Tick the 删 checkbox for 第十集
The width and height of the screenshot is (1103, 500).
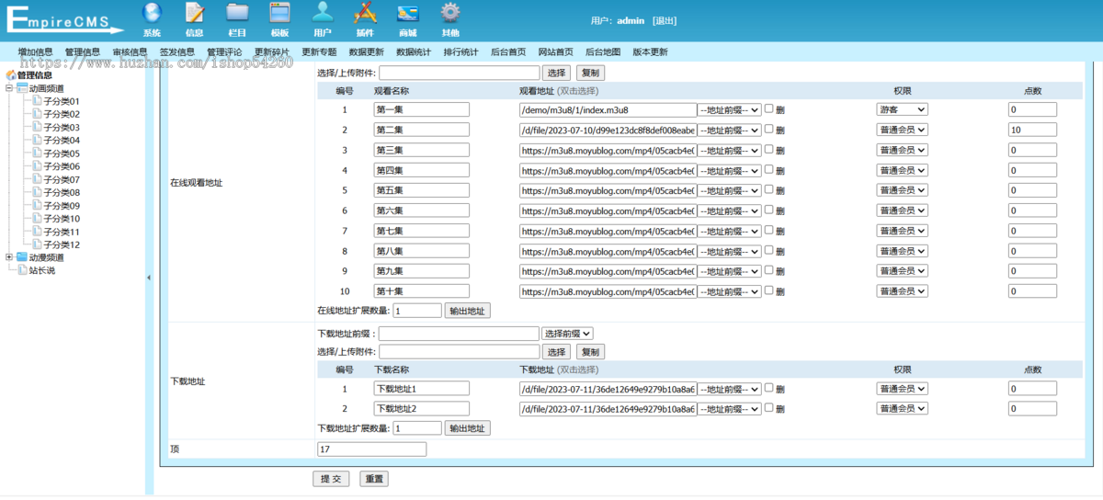click(769, 290)
